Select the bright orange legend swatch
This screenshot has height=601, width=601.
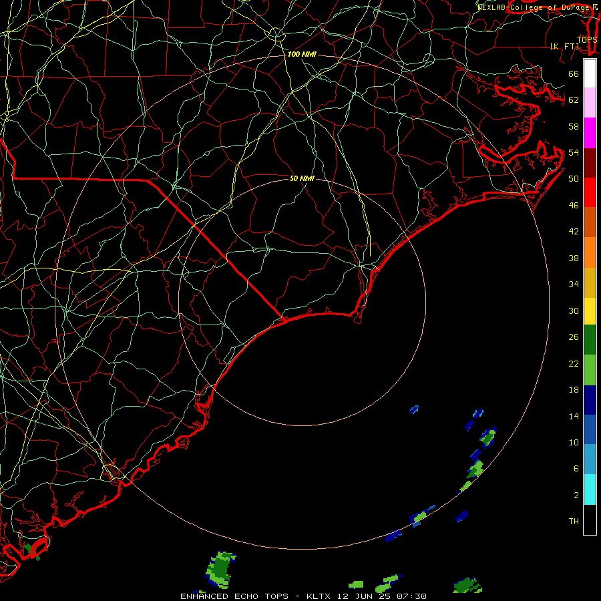coord(590,252)
